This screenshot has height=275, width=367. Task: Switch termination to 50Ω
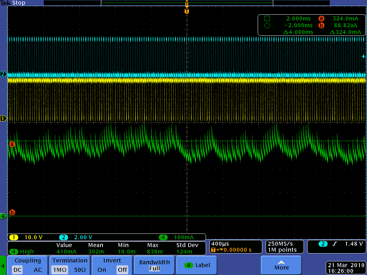(79, 270)
